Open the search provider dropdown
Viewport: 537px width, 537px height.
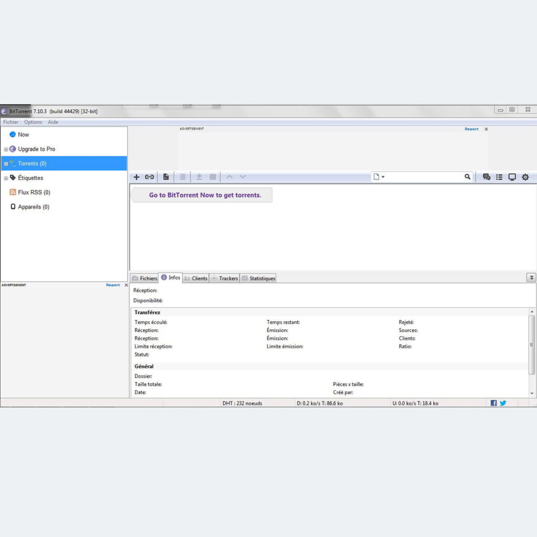click(x=379, y=177)
